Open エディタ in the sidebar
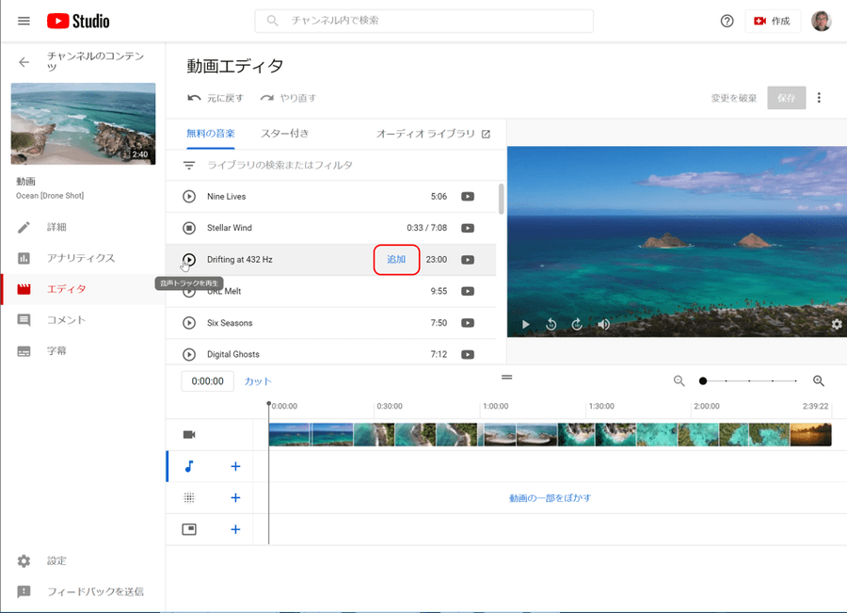 [x=66, y=289]
